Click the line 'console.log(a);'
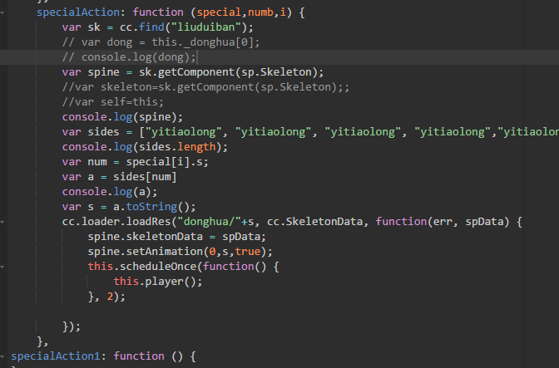 [x=110, y=192]
